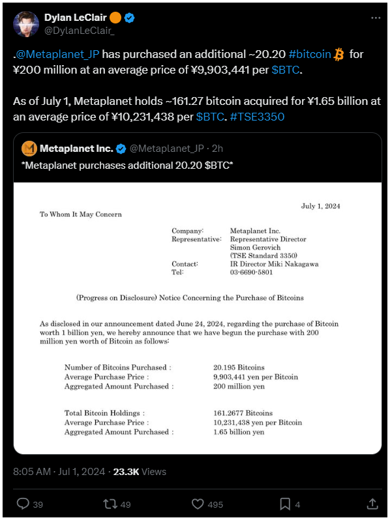
Task: Click the @DylanLeClair_ handle
Action: pos(80,31)
